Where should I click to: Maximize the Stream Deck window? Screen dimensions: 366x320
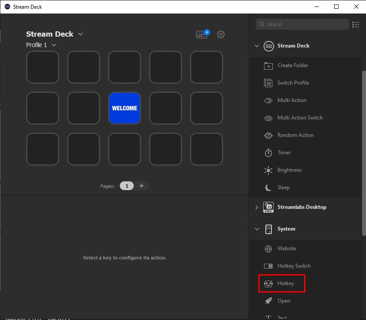336,7
